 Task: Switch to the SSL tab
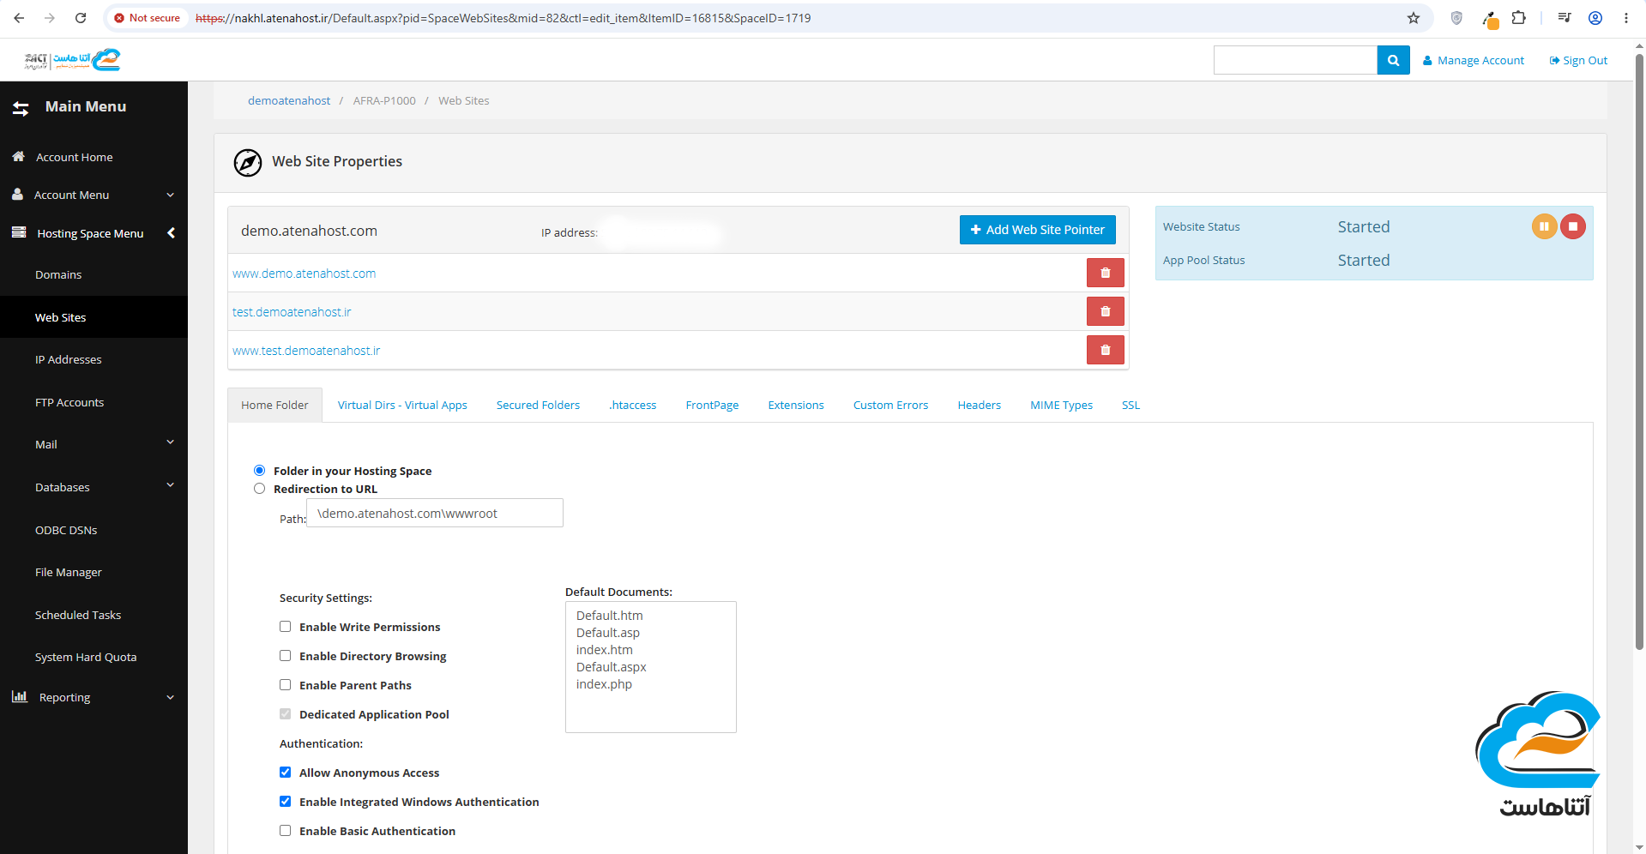pos(1130,406)
